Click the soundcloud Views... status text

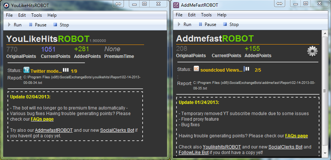click(222, 70)
